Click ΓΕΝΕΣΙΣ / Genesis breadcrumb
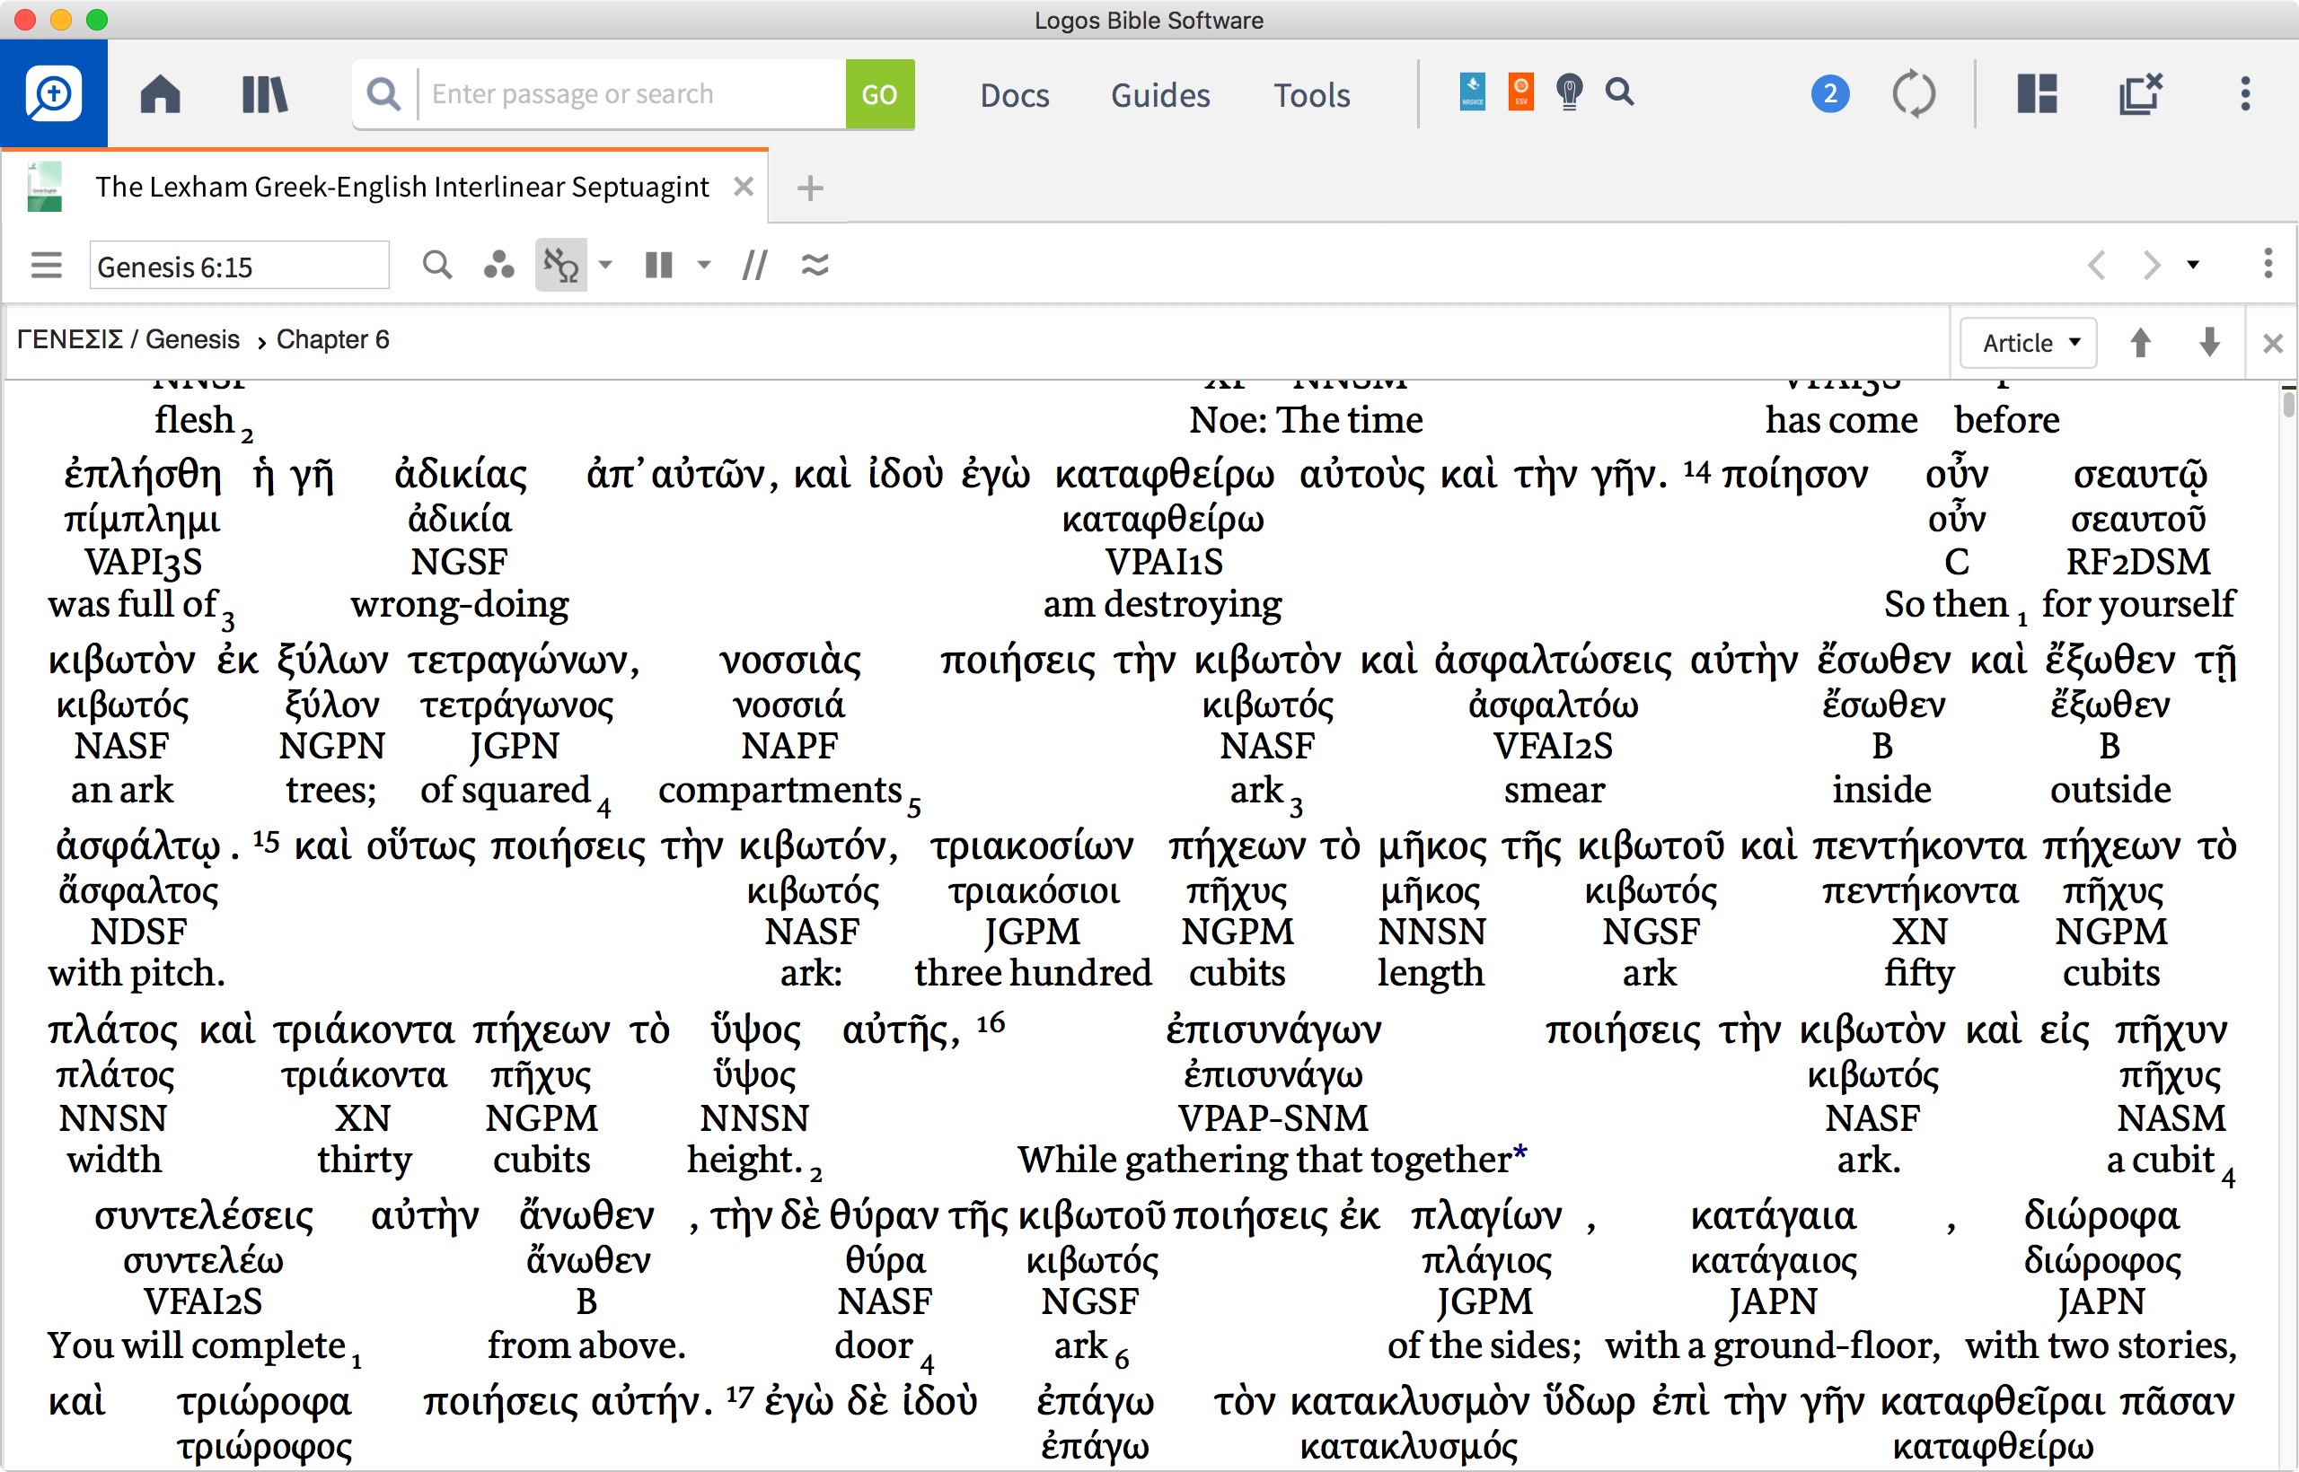This screenshot has width=2299, height=1472. point(128,340)
